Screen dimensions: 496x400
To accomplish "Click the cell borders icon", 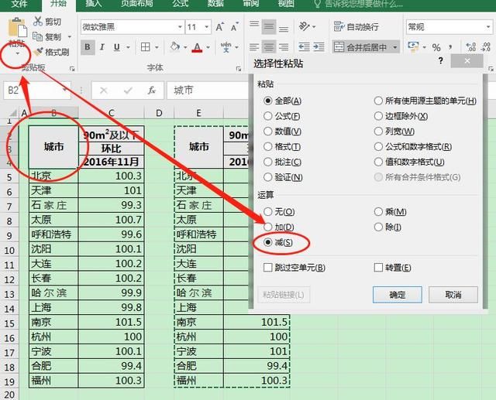I will pyautogui.click(x=146, y=47).
